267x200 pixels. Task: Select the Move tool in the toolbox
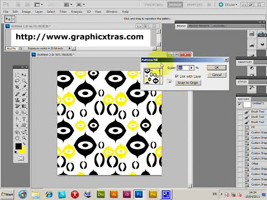click(x=24, y=75)
